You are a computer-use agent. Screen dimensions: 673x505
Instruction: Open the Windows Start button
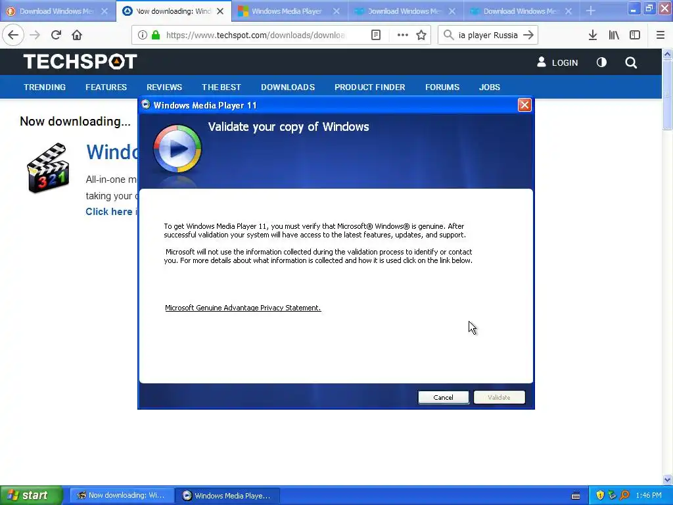point(31,495)
